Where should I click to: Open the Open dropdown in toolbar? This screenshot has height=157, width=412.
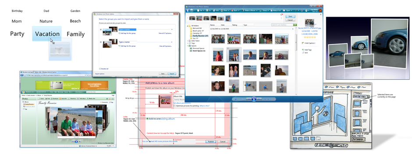point(288,10)
